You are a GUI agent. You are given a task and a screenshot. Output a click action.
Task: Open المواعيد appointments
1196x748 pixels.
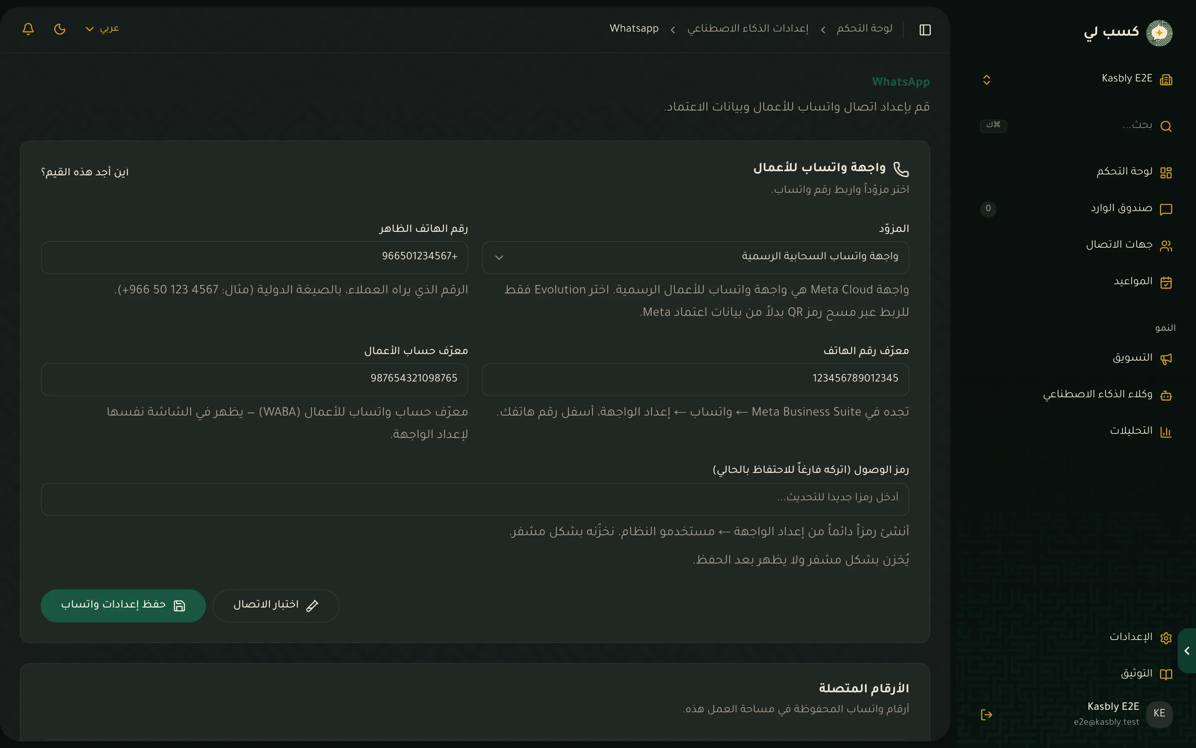1076,282
